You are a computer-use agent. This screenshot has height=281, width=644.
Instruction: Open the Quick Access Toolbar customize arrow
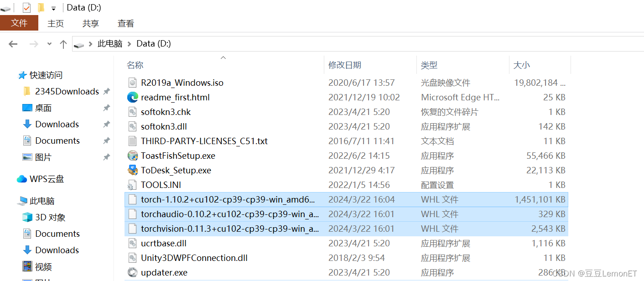click(x=54, y=8)
